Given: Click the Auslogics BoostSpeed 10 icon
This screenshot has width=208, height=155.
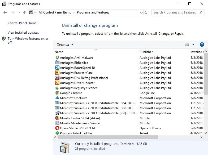Looking at the screenshot, I should pyautogui.click(x=57, y=68).
